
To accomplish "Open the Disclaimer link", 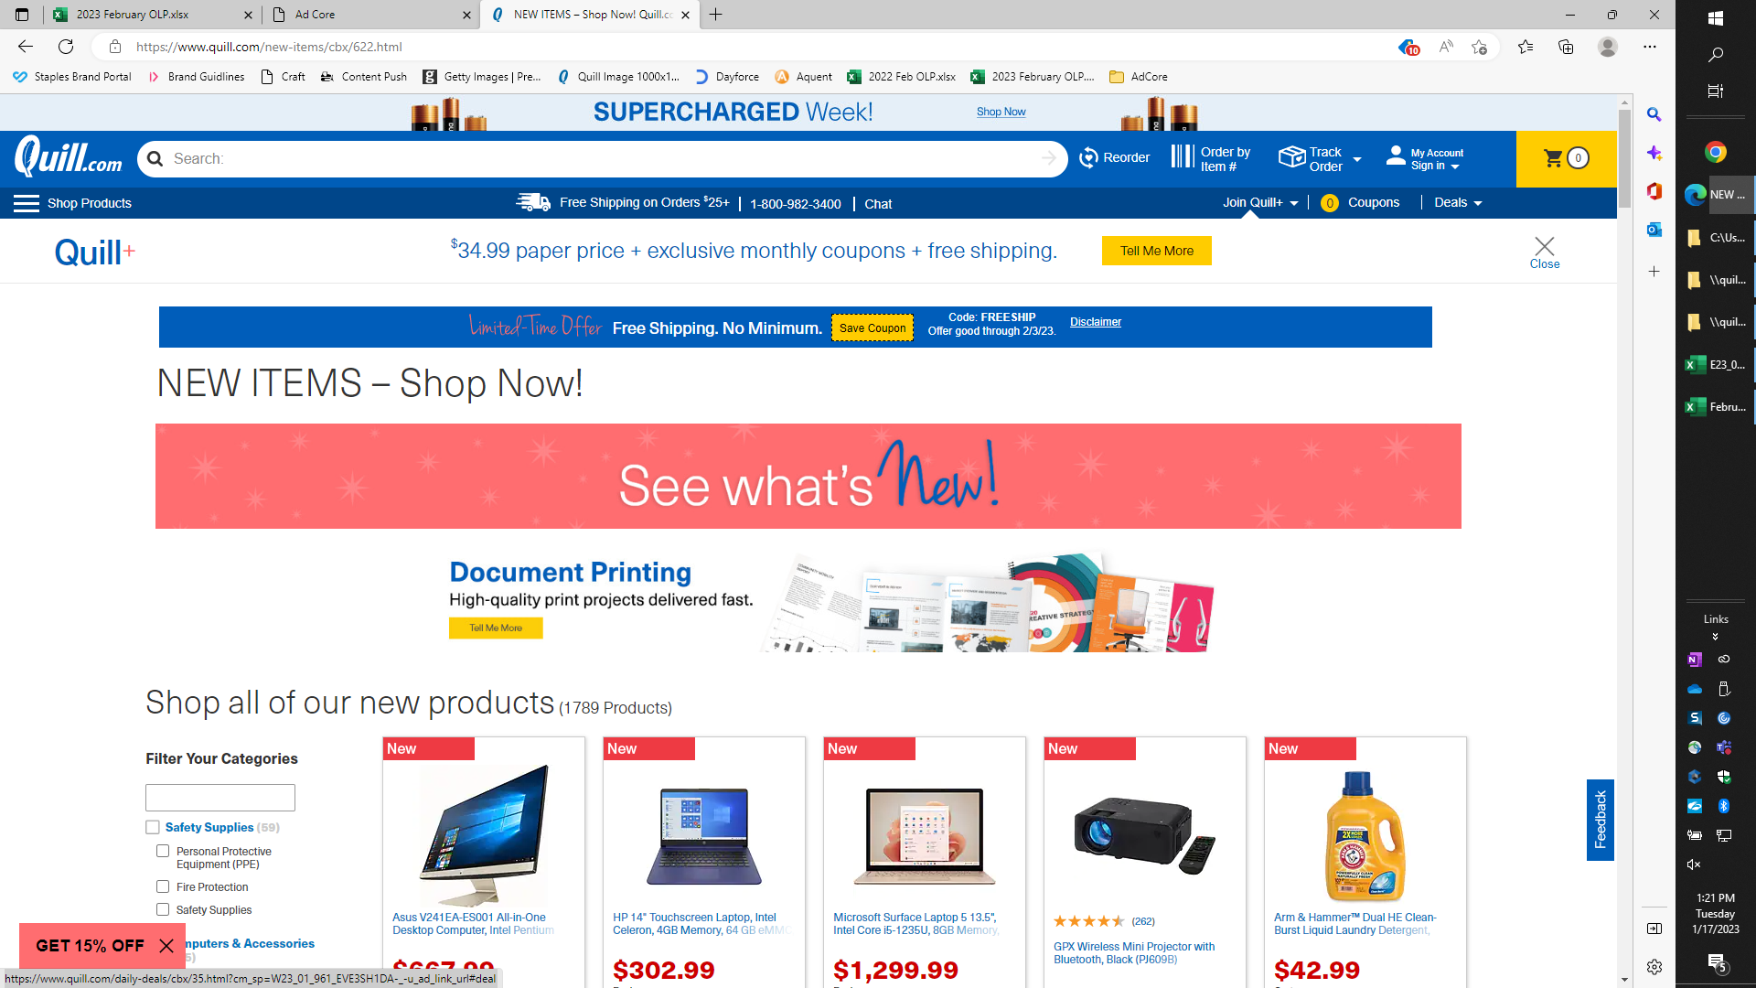I will [1096, 322].
